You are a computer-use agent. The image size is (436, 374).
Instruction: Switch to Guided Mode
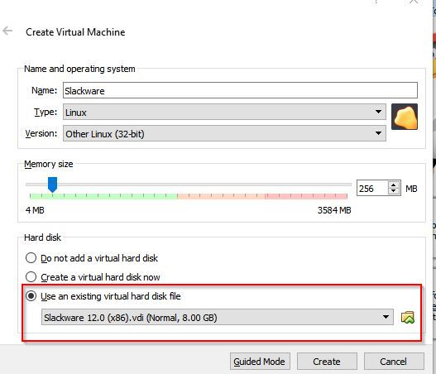pyautogui.click(x=260, y=362)
